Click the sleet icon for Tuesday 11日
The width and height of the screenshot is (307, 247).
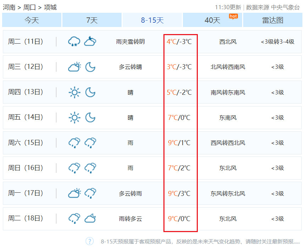click(74, 42)
